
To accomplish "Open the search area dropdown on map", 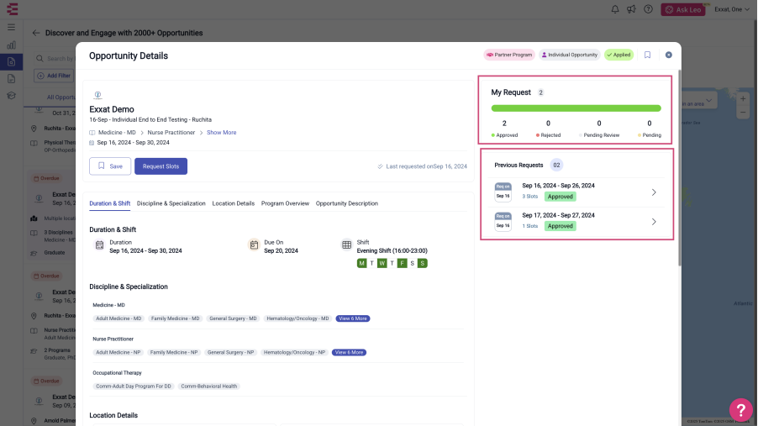I will [x=697, y=102].
